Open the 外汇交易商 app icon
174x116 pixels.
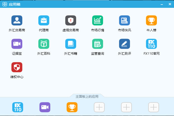[x=17, y=20]
